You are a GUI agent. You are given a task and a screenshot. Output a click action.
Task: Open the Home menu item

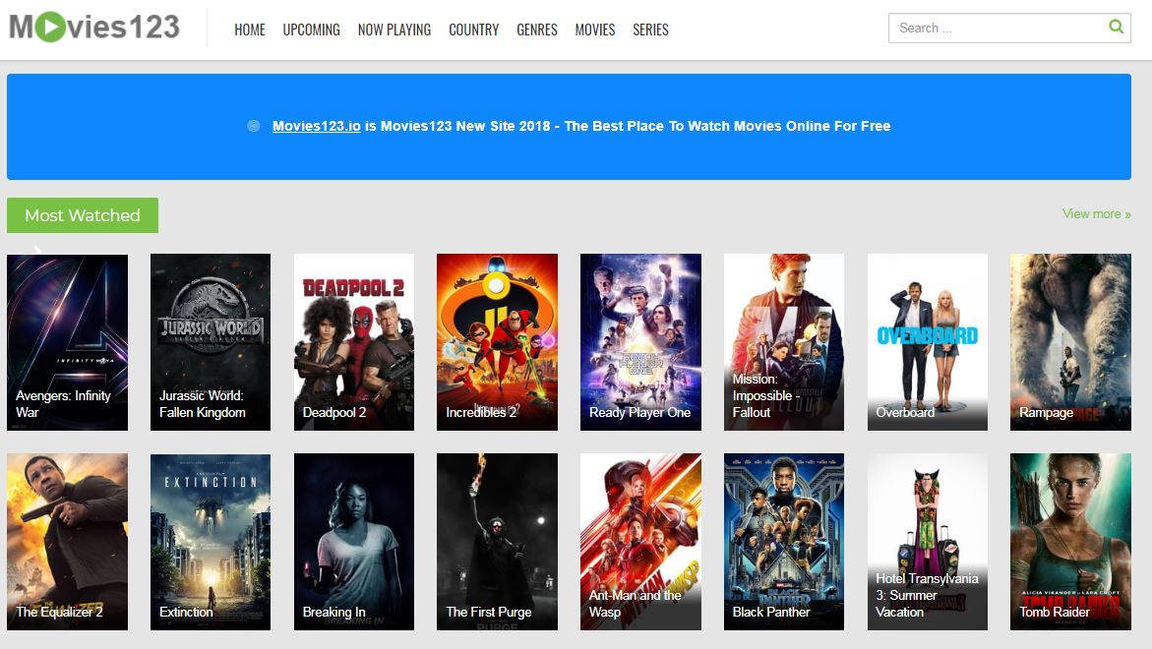pyautogui.click(x=250, y=29)
